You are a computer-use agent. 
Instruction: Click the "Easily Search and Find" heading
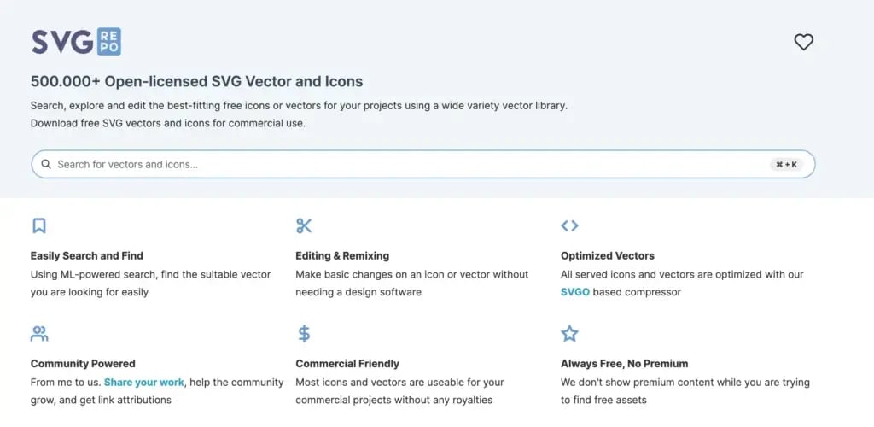[87, 255]
